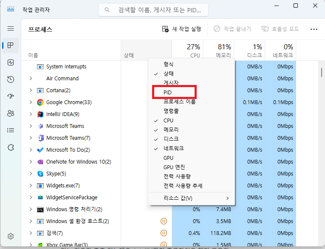This screenshot has width=325, height=249.
Task: Click the Windows command processor icon
Action: pyautogui.click(x=40, y=209)
